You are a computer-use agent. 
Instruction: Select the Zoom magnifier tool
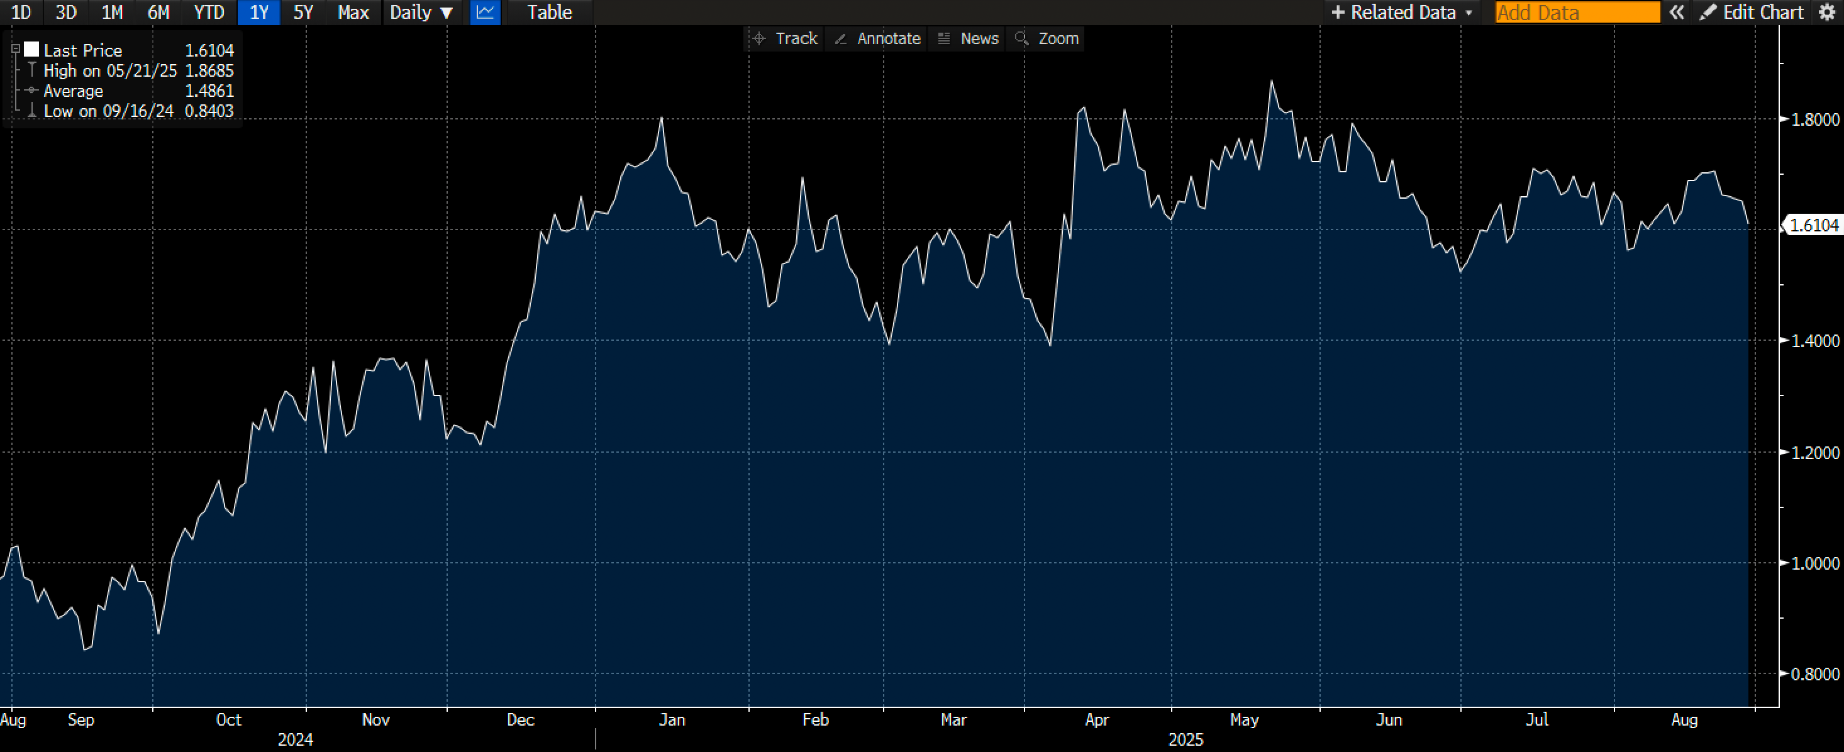tap(1047, 38)
